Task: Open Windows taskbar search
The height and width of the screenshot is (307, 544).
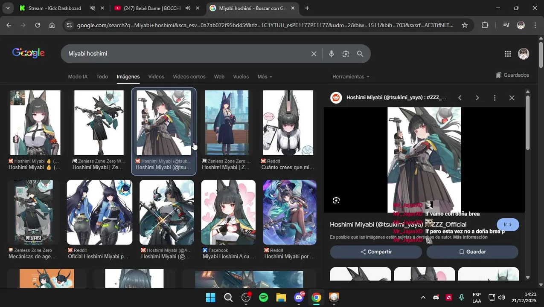Action: tap(228, 297)
